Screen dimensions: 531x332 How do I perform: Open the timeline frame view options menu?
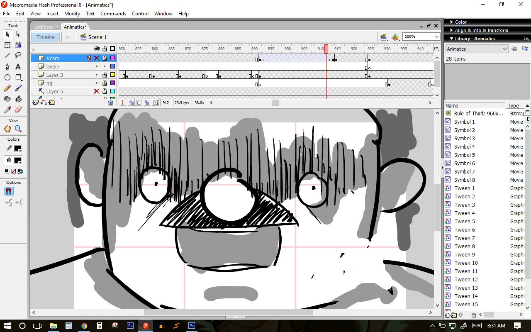coord(436,49)
